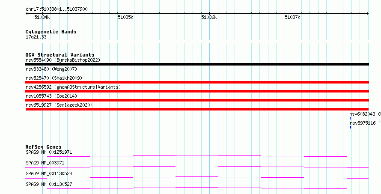Open the SPAG9|NM_001130527 transcript label
This screenshot has height=194, width=381.
point(49,184)
